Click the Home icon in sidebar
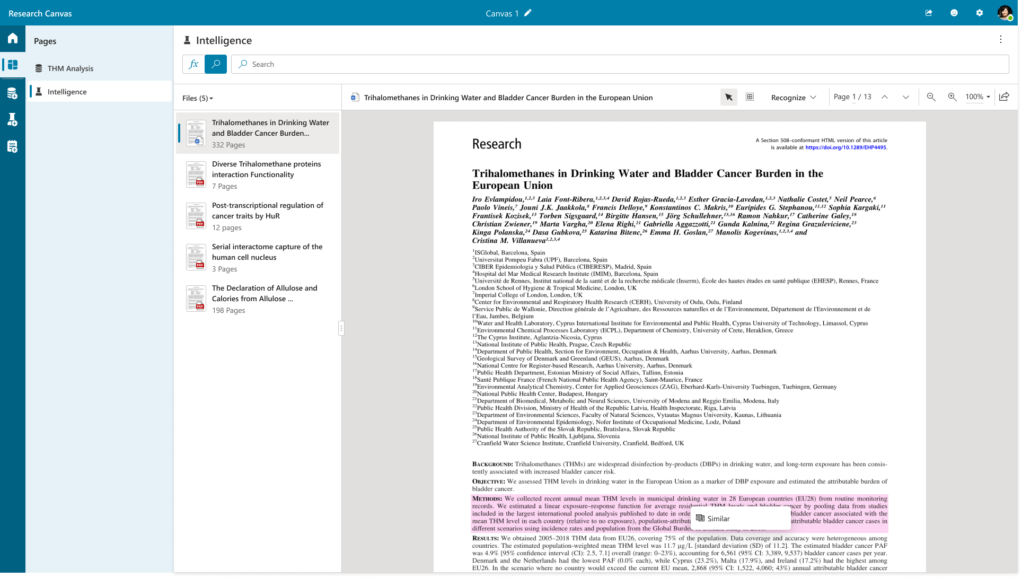The image size is (1022, 578). click(13, 38)
